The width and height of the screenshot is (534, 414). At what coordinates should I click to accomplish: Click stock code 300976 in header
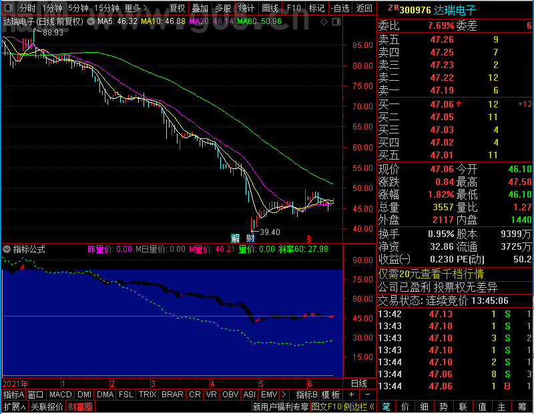(415, 10)
